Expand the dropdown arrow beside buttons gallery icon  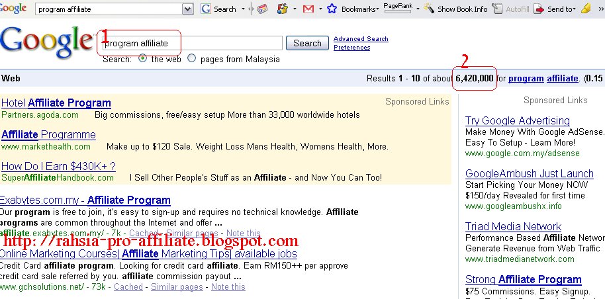point(295,9)
